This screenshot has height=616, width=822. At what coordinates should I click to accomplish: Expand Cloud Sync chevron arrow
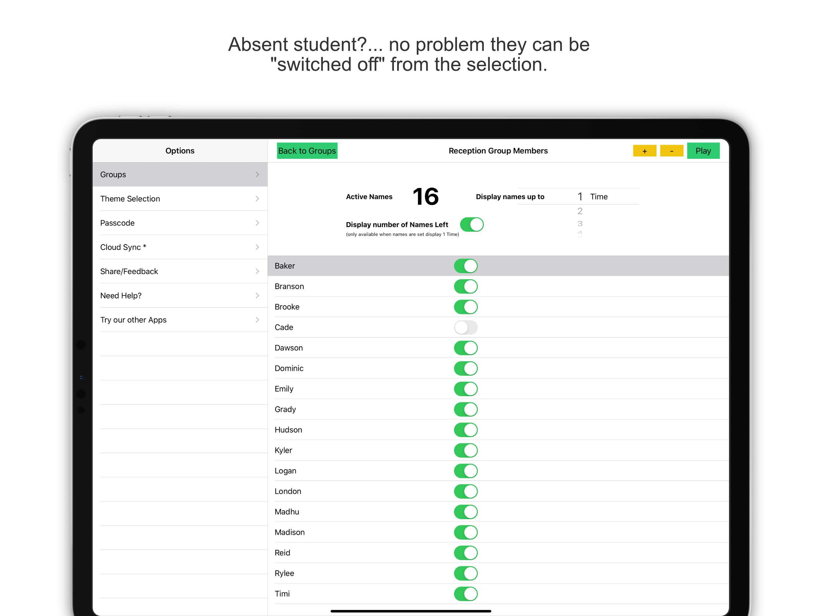point(257,247)
